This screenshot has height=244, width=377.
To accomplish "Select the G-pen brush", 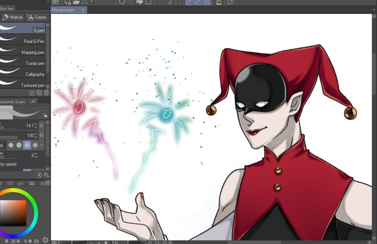I will [x=22, y=28].
